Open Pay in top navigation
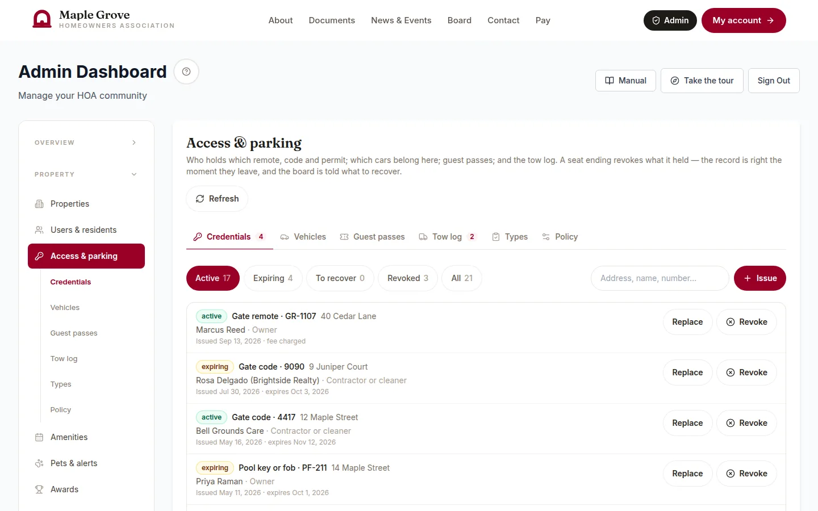The image size is (818, 511). 543,20
